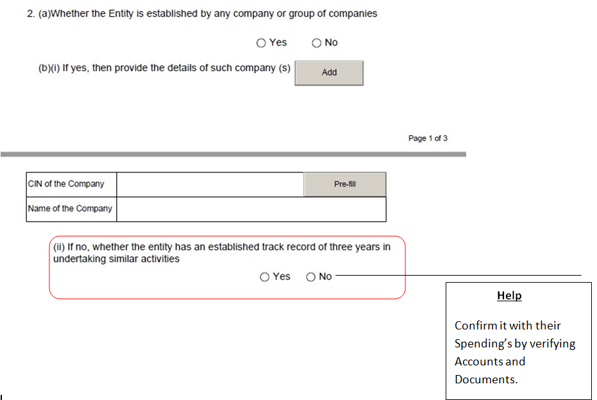Choose No for three-year track record
This screenshot has width=597, height=400.
(x=311, y=277)
